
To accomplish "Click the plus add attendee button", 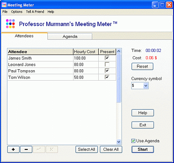I will [13, 149].
